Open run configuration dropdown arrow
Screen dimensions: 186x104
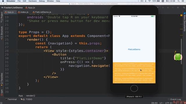[x=158, y=8]
